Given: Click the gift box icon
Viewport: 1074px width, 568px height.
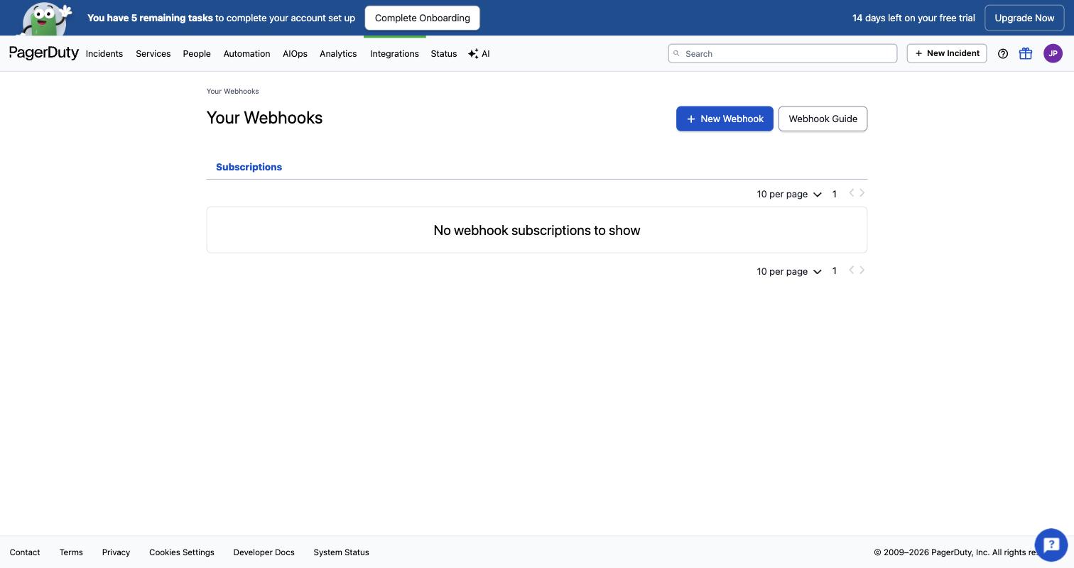Looking at the screenshot, I should click(1026, 53).
